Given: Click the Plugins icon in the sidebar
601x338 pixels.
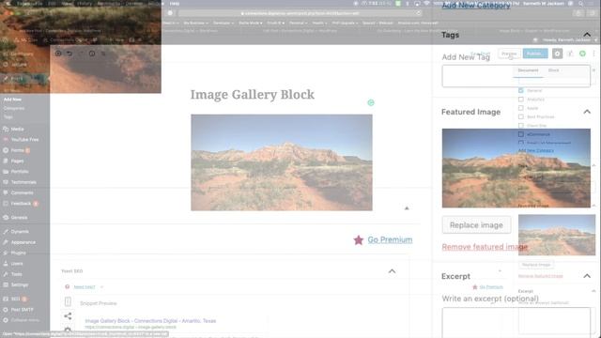Looking at the screenshot, I should [x=6, y=253].
